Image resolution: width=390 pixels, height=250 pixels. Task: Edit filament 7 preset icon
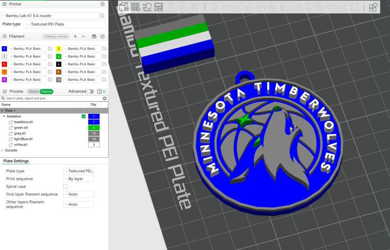point(50,72)
